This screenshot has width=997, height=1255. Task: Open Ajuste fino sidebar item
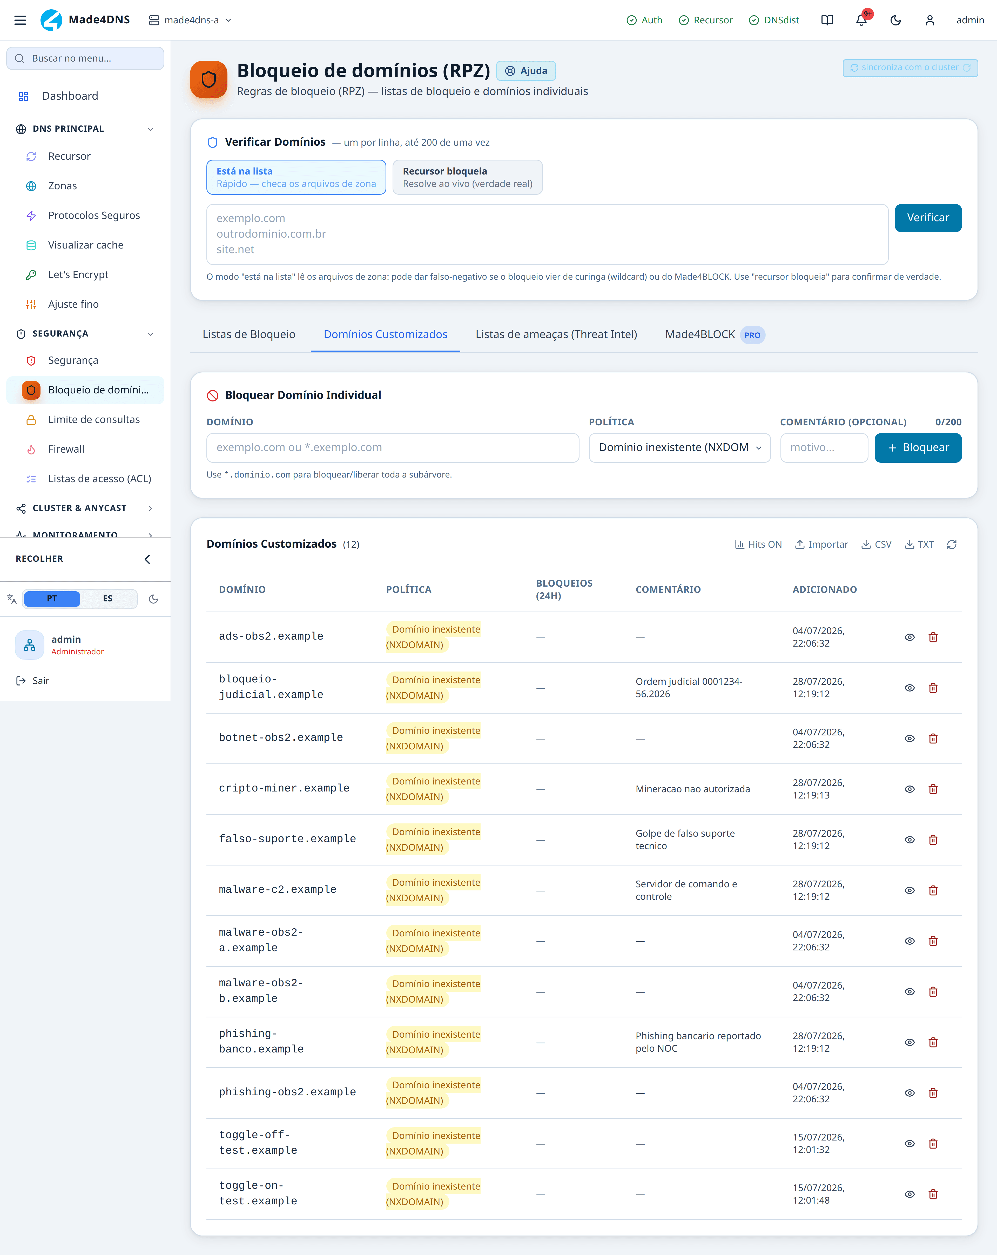click(85, 304)
